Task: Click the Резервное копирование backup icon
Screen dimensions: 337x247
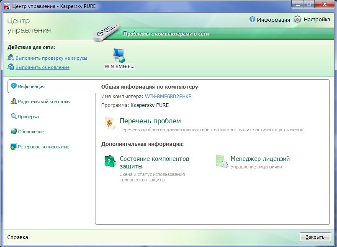Action: click(x=13, y=146)
